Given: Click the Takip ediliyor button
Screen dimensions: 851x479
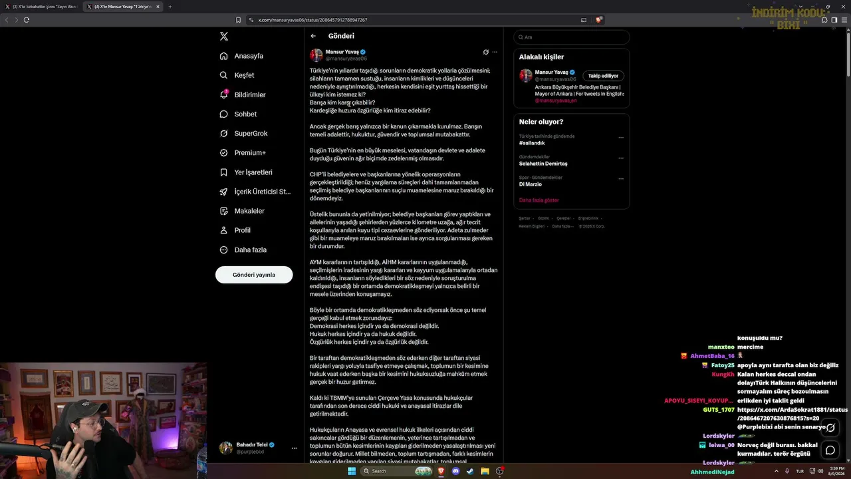Looking at the screenshot, I should pyautogui.click(x=604, y=76).
